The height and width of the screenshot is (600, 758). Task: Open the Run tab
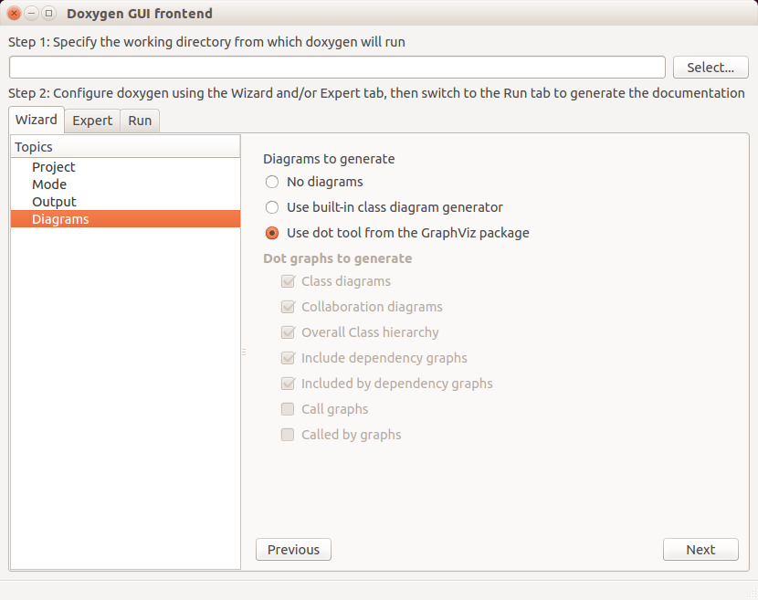pyautogui.click(x=140, y=121)
